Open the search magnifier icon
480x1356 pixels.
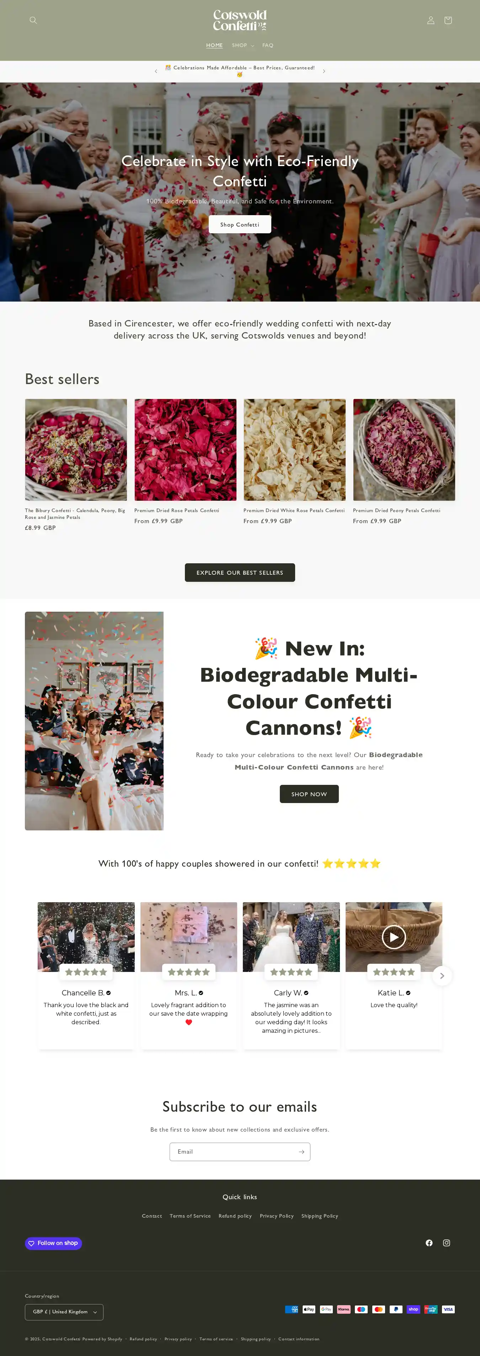(33, 20)
